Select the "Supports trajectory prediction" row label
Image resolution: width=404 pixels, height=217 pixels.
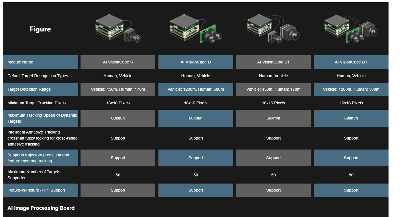click(38, 158)
